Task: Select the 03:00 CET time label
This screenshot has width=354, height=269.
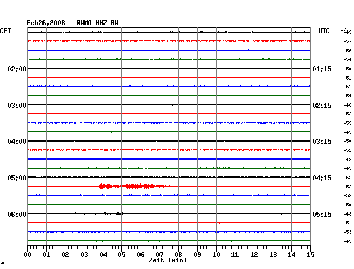Action: [17, 106]
